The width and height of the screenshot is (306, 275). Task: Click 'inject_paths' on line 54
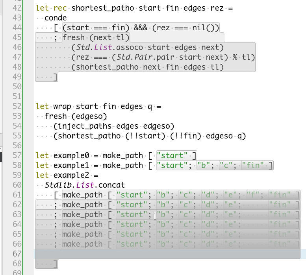coord(85,126)
